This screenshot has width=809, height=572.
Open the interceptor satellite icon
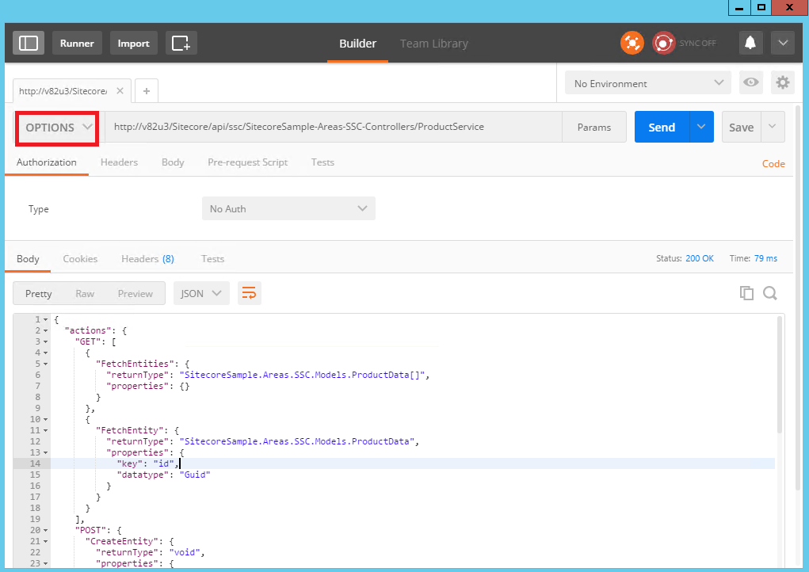click(x=632, y=43)
